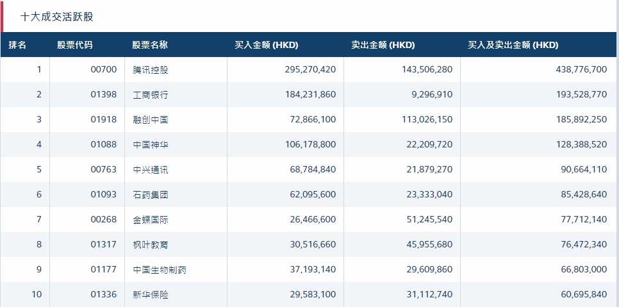Select stock code 01093
Screen dimensions: 619x307
[104, 195]
